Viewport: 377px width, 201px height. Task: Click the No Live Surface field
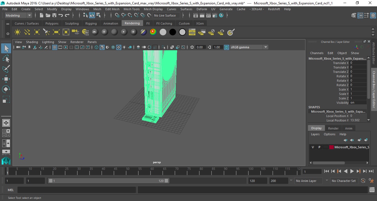pyautogui.click(x=166, y=15)
